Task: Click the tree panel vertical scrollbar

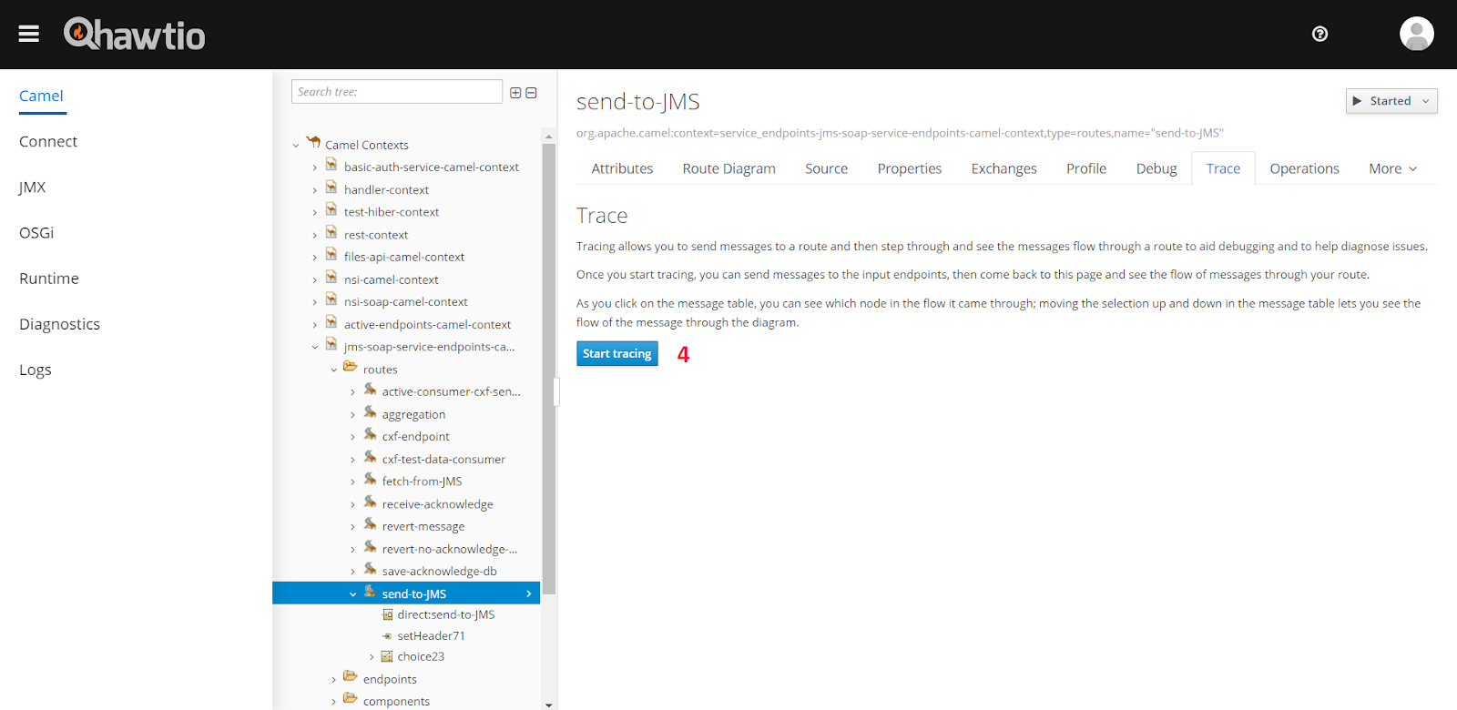Action: (x=548, y=369)
